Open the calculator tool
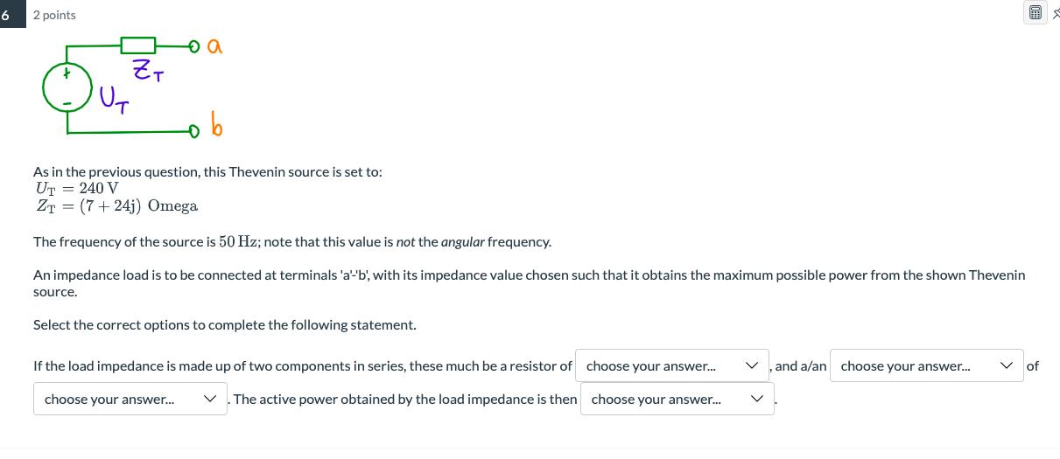 [1035, 13]
